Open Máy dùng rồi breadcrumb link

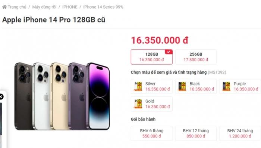pyautogui.click(x=44, y=7)
